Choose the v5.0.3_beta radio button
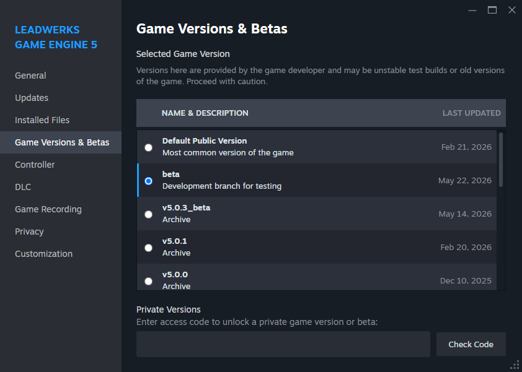The image size is (522, 372). (x=148, y=214)
